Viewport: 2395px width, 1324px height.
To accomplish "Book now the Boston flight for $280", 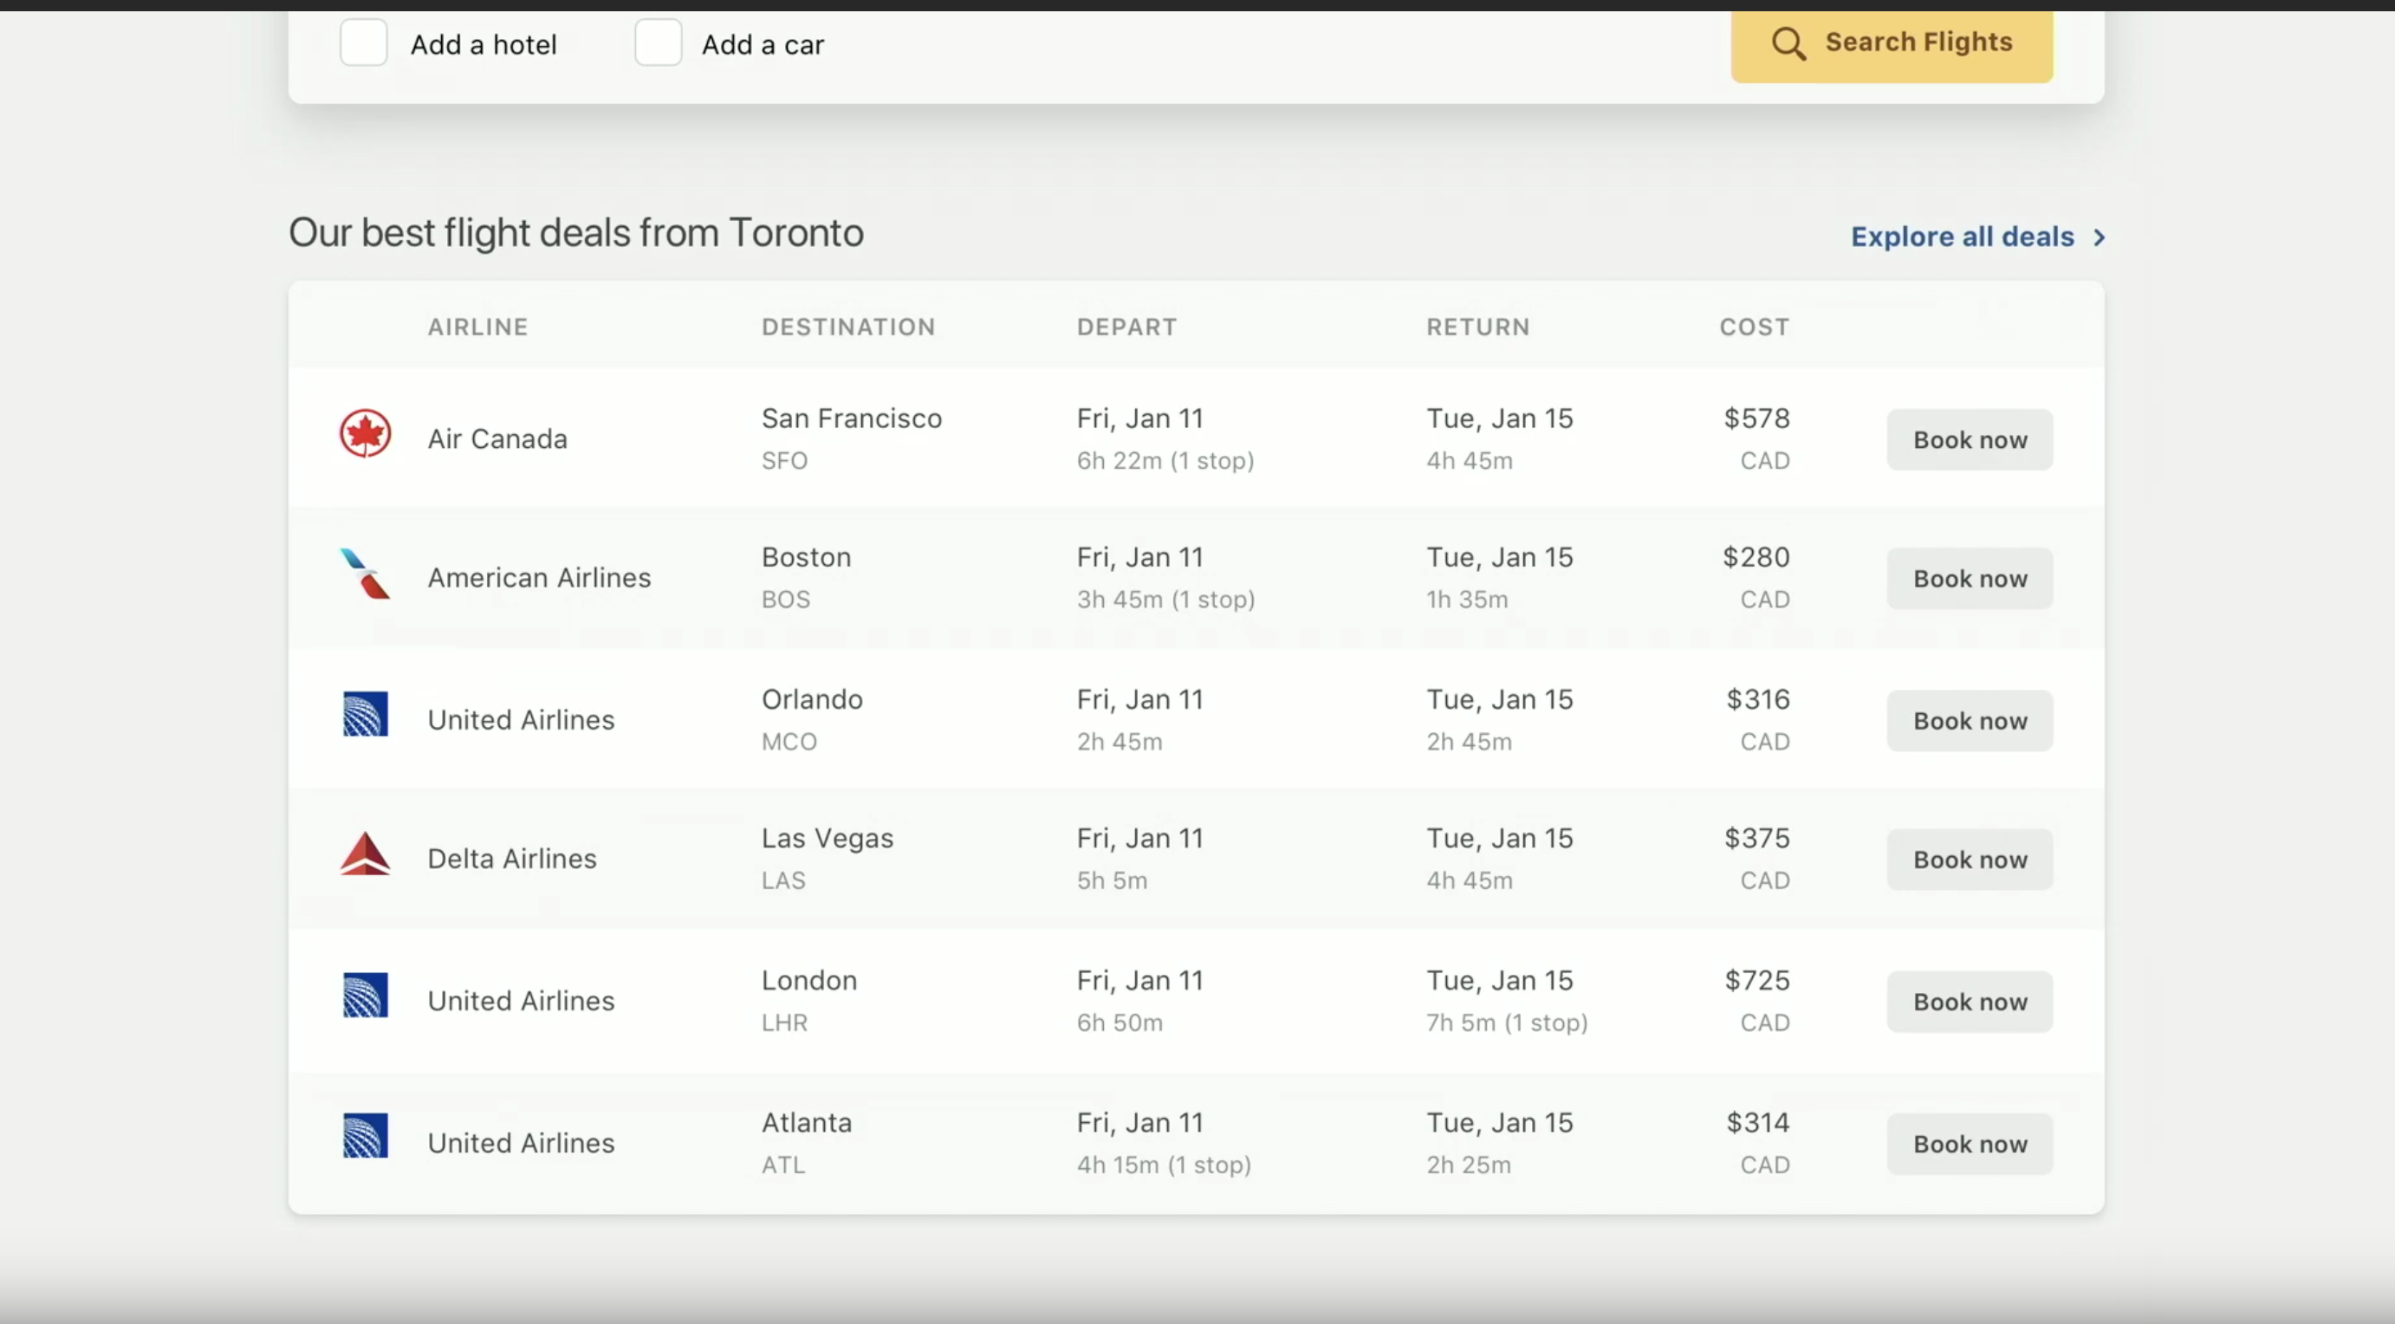I will (1970, 578).
